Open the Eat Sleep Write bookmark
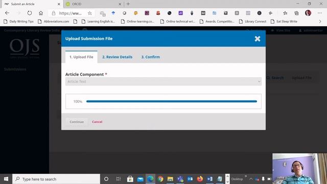Viewport: 327px width, 184px height. [x=284, y=21]
